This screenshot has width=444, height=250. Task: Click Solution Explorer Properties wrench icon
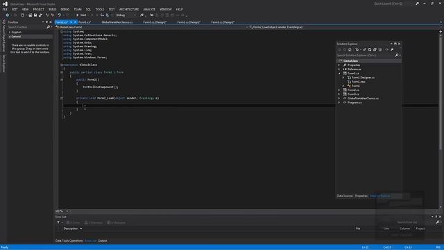pyautogui.click(x=392, y=49)
